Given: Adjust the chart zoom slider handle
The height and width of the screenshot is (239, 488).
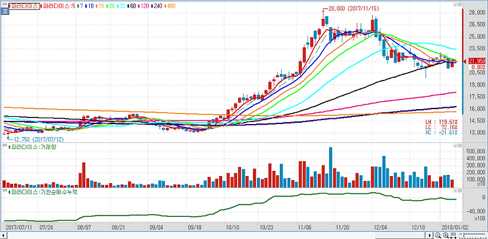Looking at the screenshot, I should tap(464, 234).
